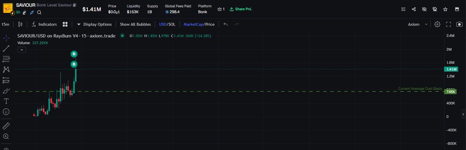Click the Global Fees Paid 298.4 value

[x=172, y=12]
